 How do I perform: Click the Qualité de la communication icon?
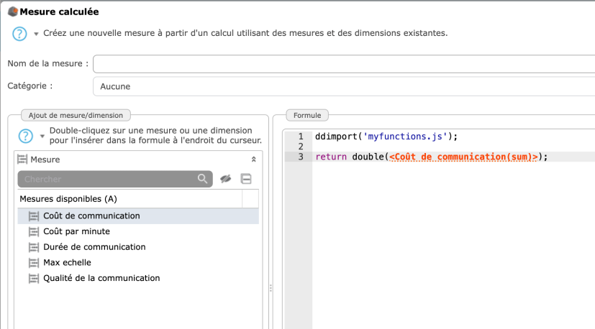coord(33,278)
